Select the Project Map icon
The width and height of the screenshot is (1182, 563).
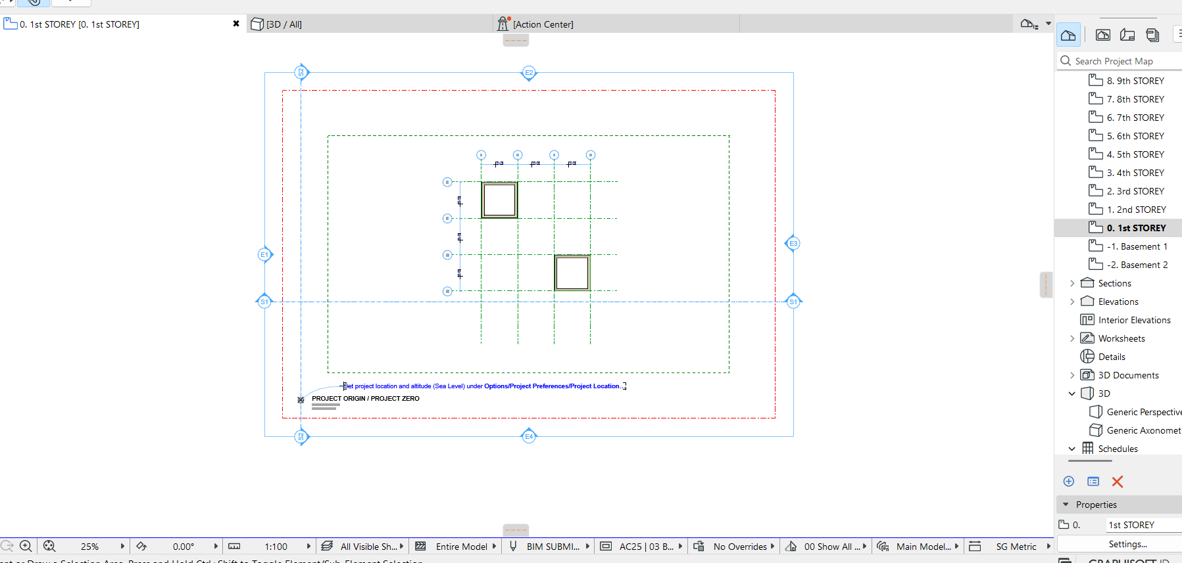coord(1068,35)
